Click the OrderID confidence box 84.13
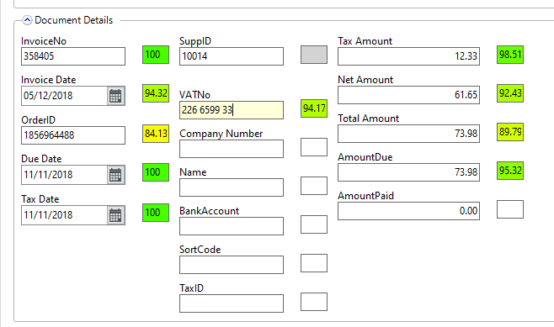 tap(156, 134)
